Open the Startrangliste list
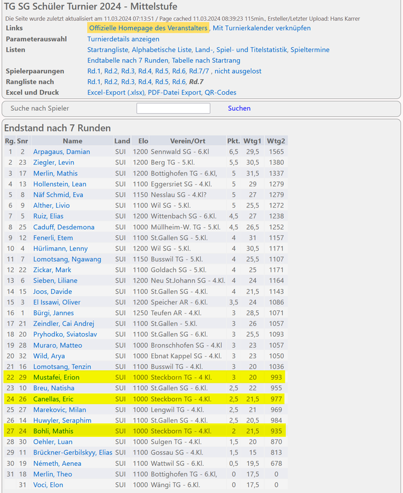The height and width of the screenshot is (493, 403). point(108,50)
